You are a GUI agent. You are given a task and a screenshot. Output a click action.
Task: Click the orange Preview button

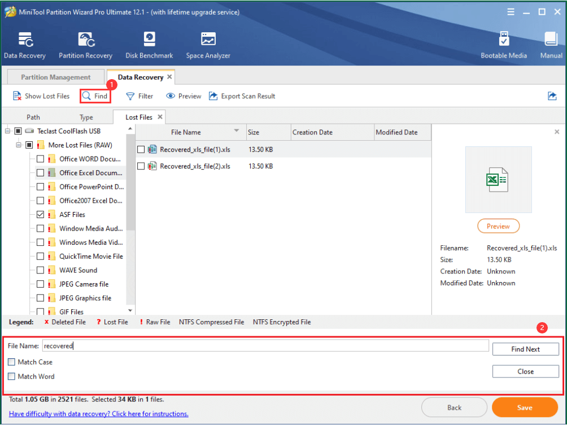coord(498,226)
